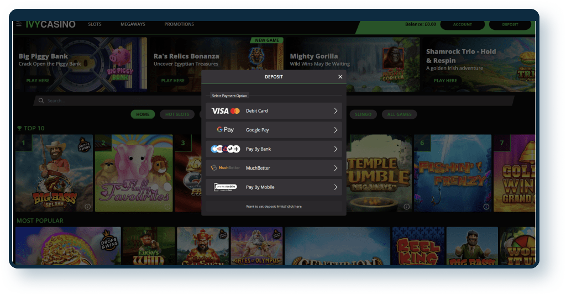Select the Pay By Bank icons

[226, 149]
